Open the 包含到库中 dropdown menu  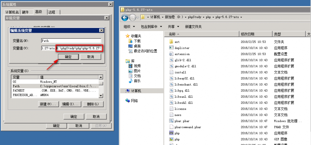pyautogui.click(x=151, y=27)
